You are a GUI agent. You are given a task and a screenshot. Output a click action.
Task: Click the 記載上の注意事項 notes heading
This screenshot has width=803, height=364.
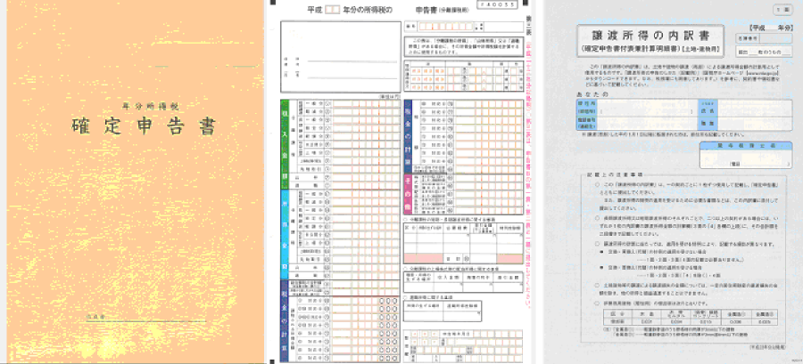[x=617, y=174]
